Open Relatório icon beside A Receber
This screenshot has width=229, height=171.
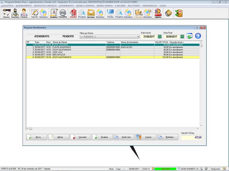147,13
